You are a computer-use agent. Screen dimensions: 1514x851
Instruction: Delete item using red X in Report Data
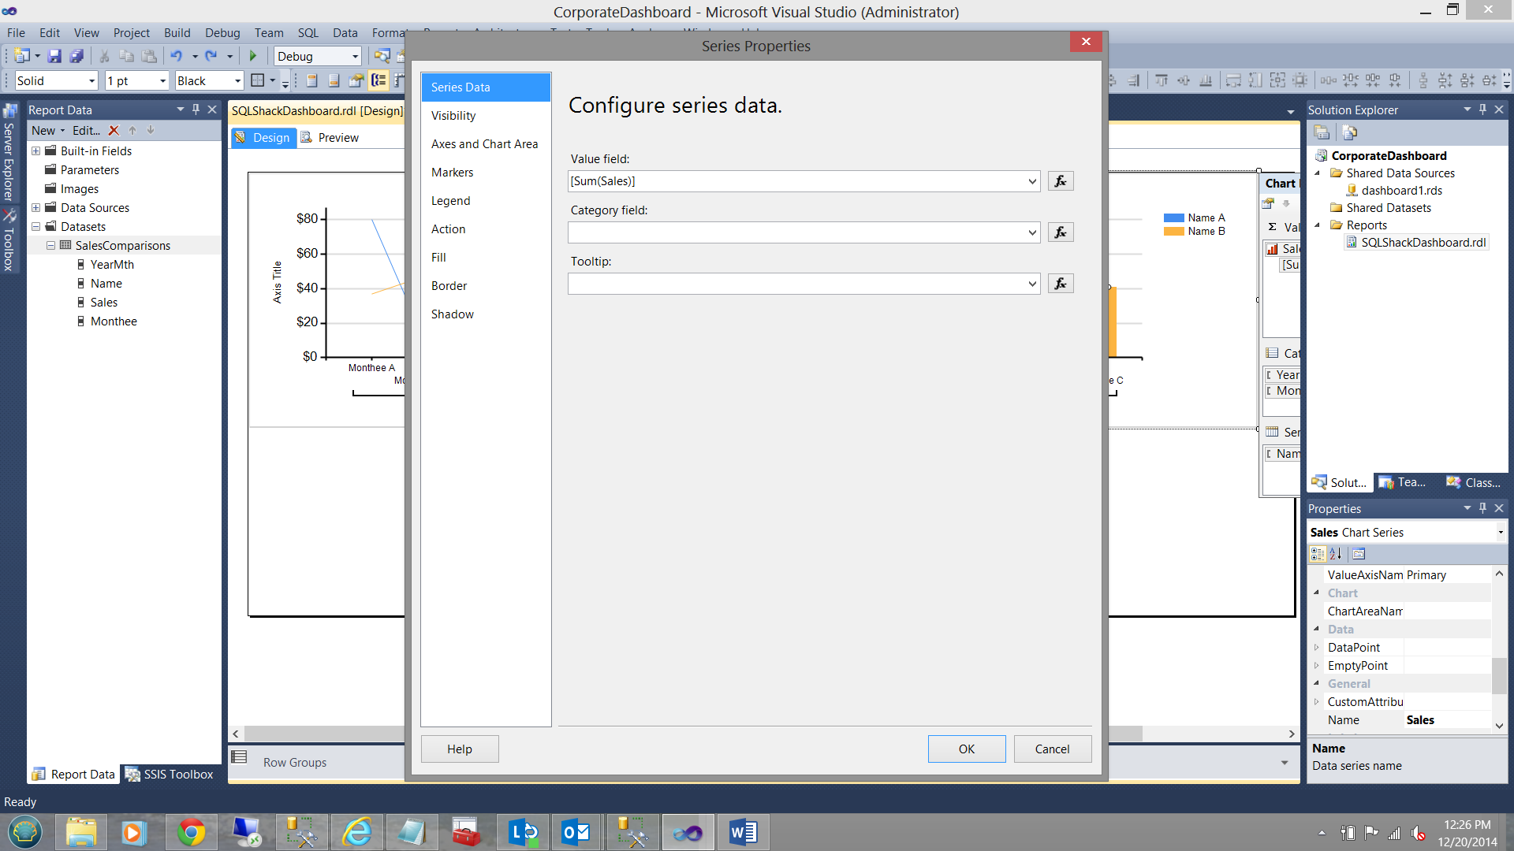[x=114, y=131]
